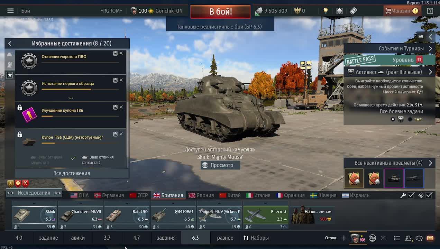Select the first battle task radio dot

(x=393, y=119)
